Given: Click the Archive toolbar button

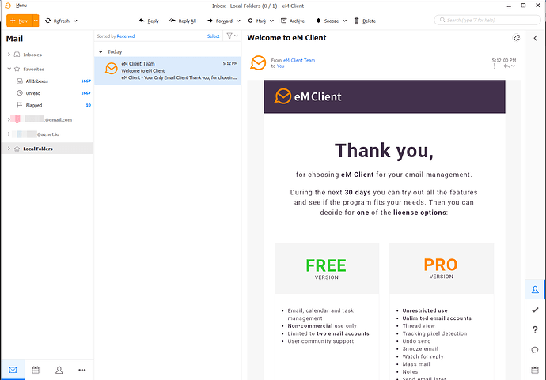Looking at the screenshot, I should click(292, 21).
